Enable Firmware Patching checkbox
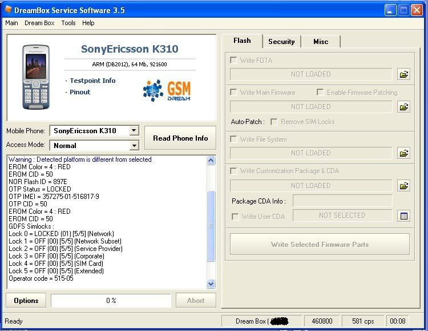The width and height of the screenshot is (428, 331). [x=320, y=92]
